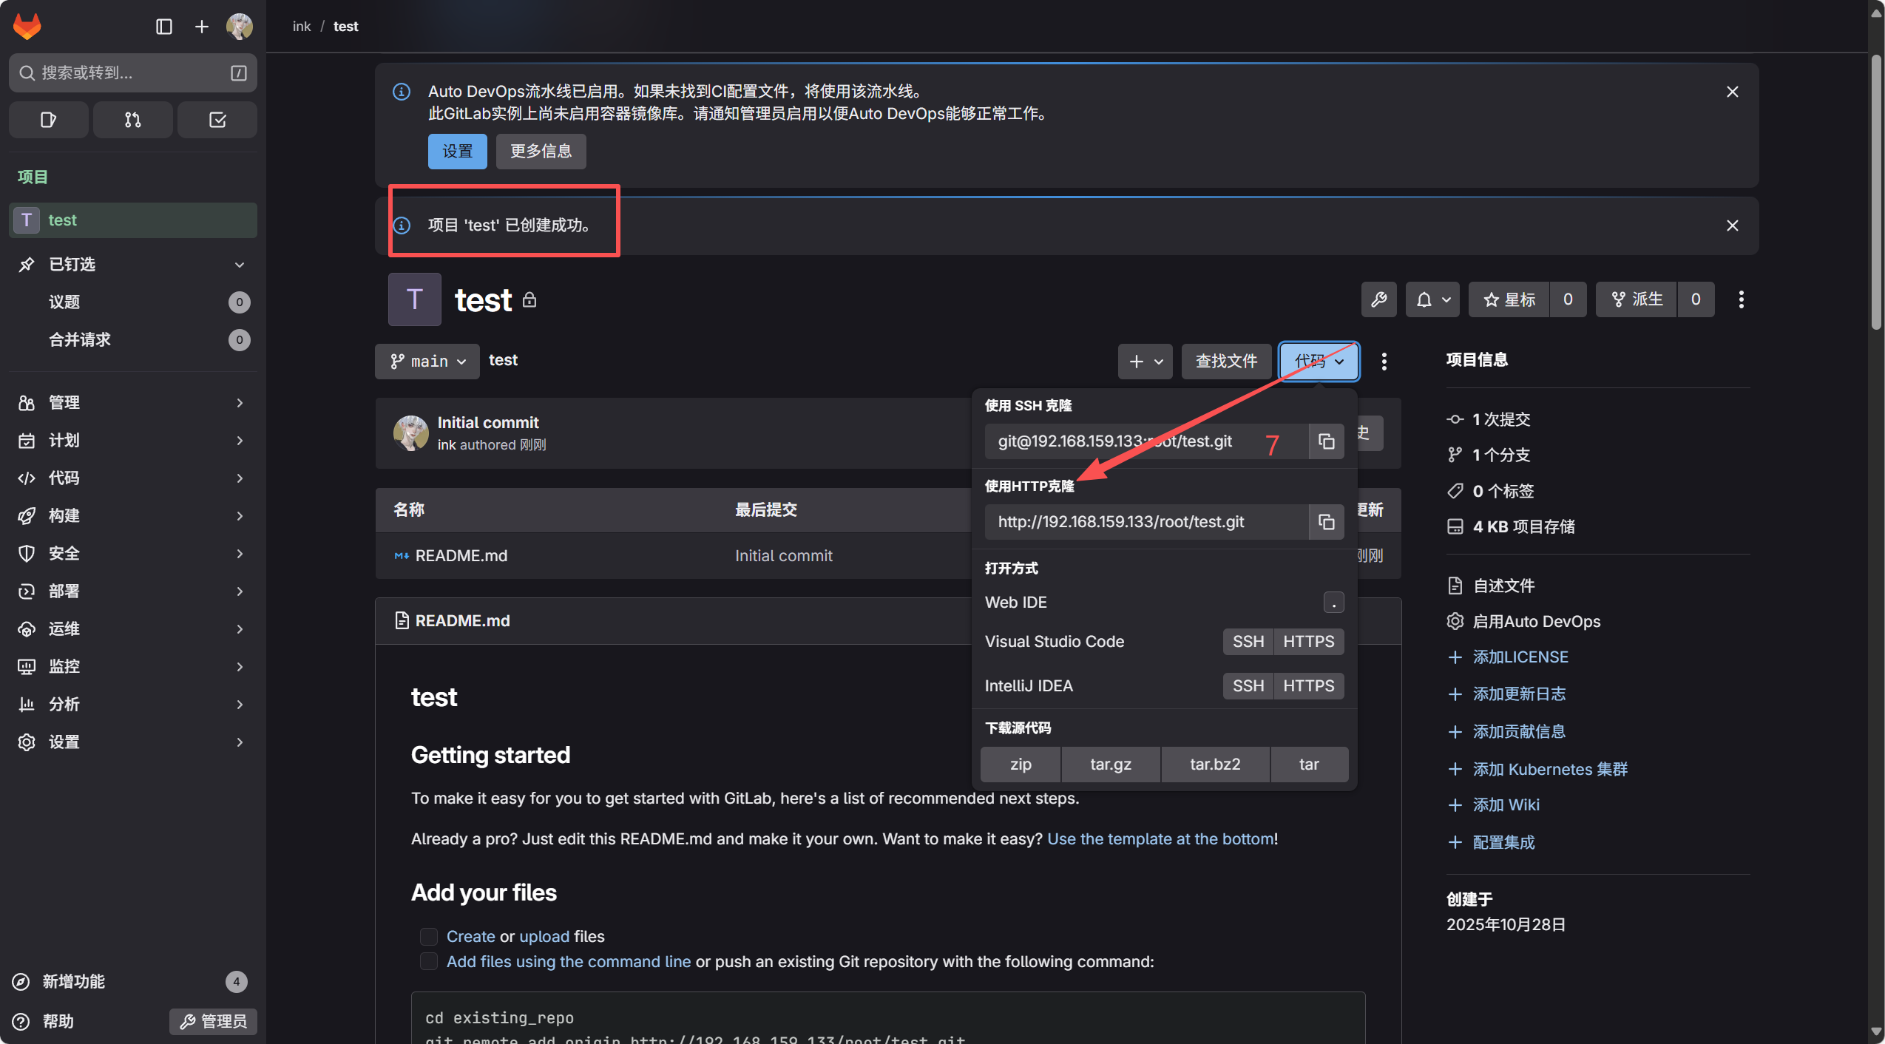Open the project admin wrench icon

click(1378, 299)
